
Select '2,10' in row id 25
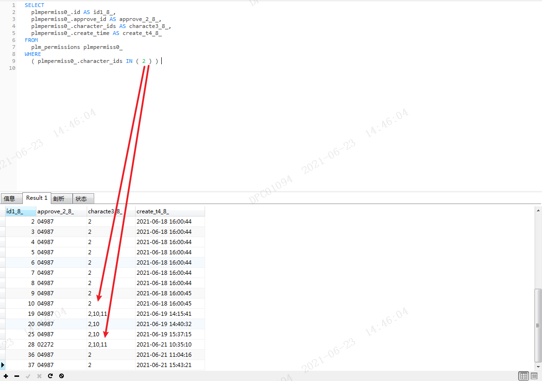pyautogui.click(x=94, y=334)
